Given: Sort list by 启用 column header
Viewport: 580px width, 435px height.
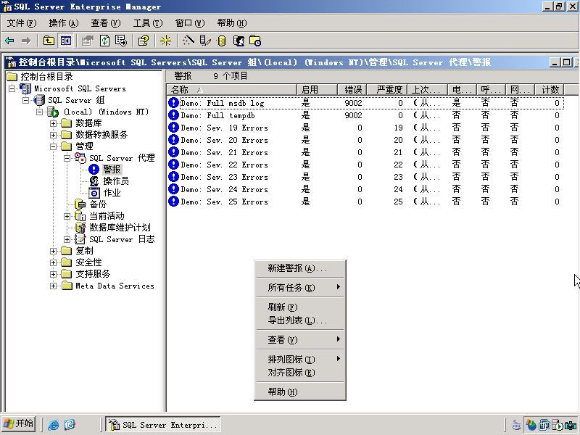Looking at the screenshot, I should (x=317, y=89).
